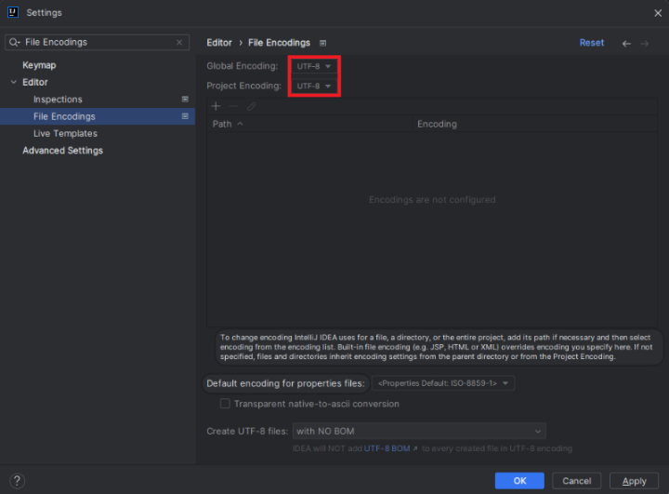Click the 'Project Encoding:' label
Image resolution: width=669 pixels, height=494 pixels.
pyautogui.click(x=244, y=86)
